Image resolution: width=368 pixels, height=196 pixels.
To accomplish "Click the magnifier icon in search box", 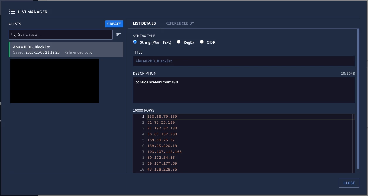I will [x=13, y=35].
